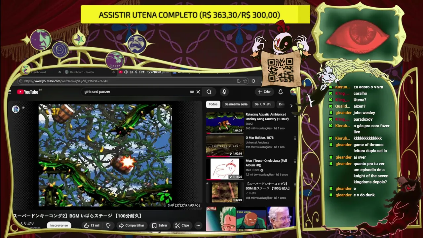Click the 'ASSISTIR UTENA COMPLETO' goal banner
The width and height of the screenshot is (423, 238).
point(195,15)
